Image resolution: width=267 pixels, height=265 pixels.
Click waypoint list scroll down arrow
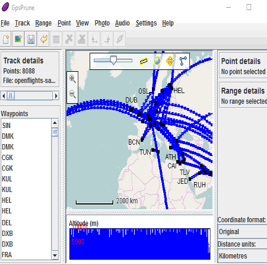pyautogui.click(x=55, y=256)
